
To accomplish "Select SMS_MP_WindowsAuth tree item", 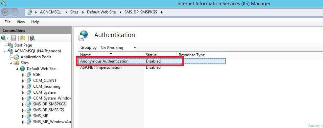I will point(52,122).
